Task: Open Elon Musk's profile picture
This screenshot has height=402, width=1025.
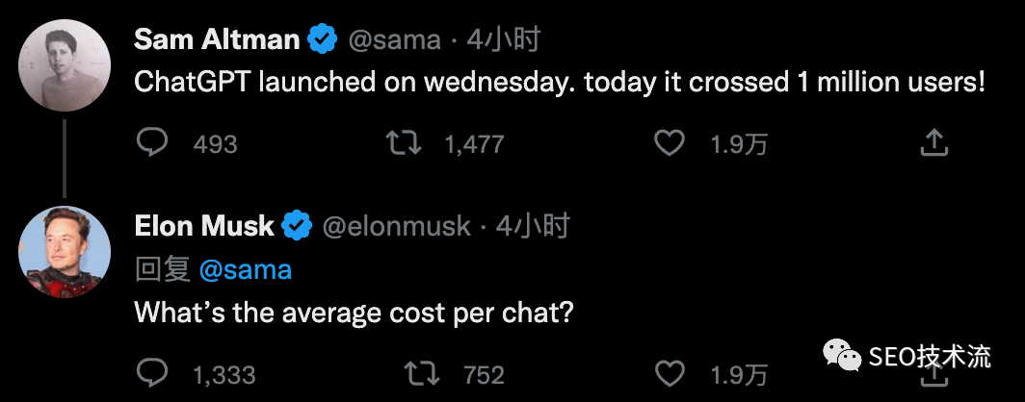Action: [65, 252]
